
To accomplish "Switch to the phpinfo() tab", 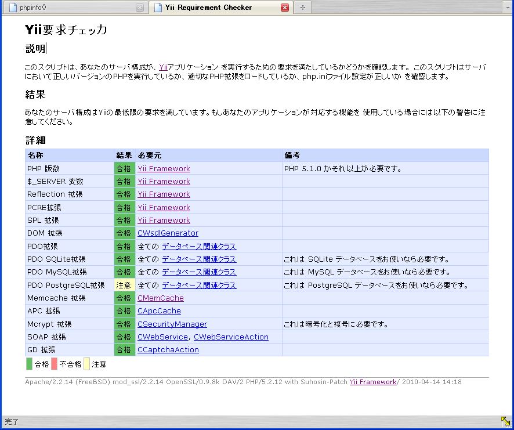I will [x=70, y=7].
